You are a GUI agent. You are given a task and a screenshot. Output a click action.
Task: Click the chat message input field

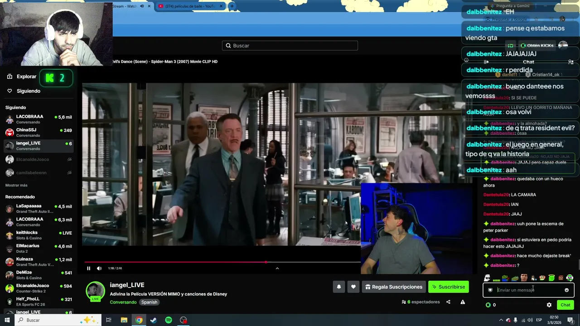(x=528, y=290)
